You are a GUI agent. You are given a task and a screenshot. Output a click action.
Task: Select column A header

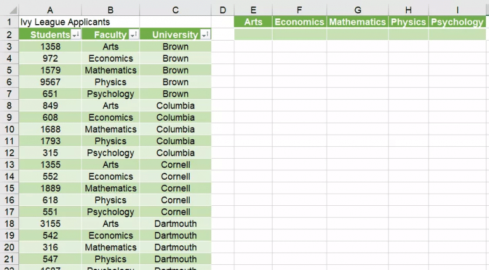coord(50,10)
